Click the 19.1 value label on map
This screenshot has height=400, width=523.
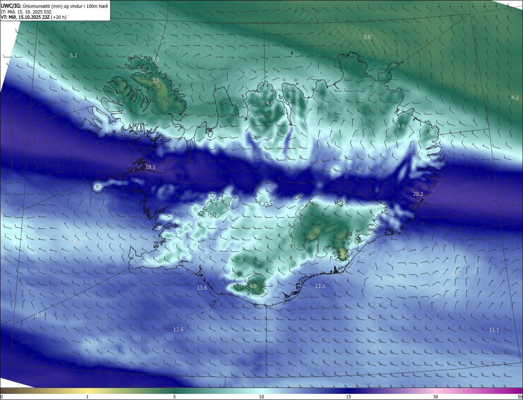point(150,167)
